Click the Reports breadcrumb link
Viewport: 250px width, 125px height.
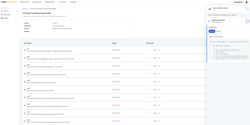(x=25, y=9)
